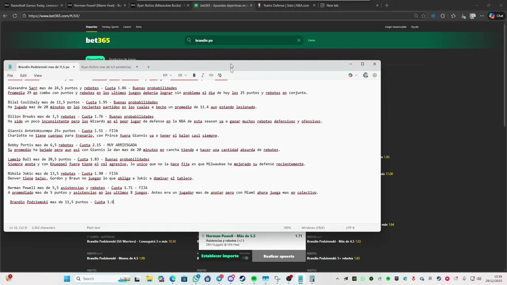Add a new Notepad tab
Viewport: 507px width, 285px height.
pyautogui.click(x=149, y=67)
